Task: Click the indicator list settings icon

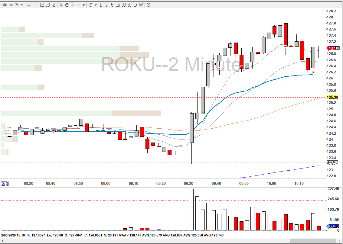Action: click(17, 5)
